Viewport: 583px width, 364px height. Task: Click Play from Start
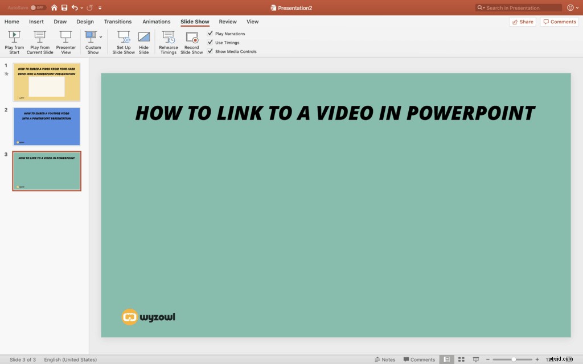[x=14, y=41]
